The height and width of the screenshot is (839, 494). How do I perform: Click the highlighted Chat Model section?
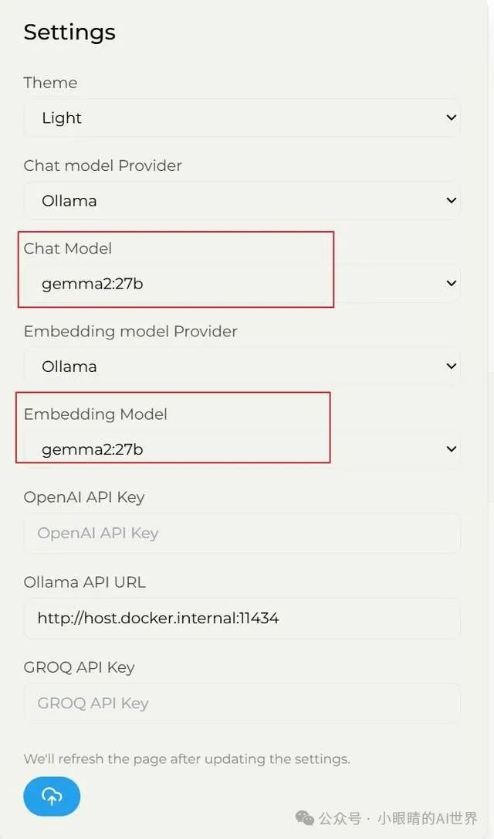(x=175, y=268)
